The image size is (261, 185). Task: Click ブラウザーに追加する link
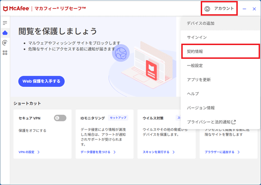click(219, 152)
